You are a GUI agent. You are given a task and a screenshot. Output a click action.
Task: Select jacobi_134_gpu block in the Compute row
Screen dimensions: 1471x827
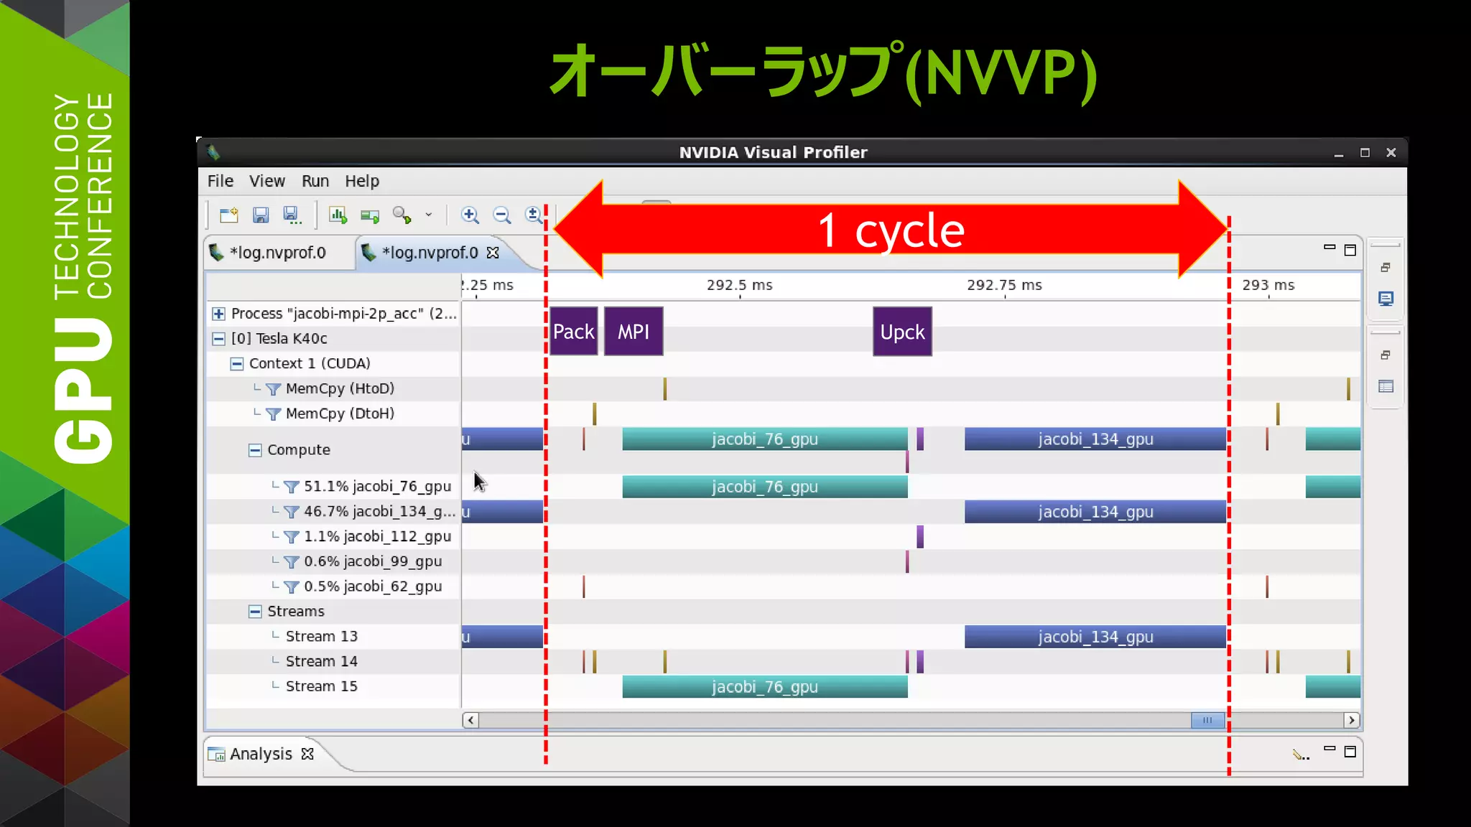[1095, 439]
